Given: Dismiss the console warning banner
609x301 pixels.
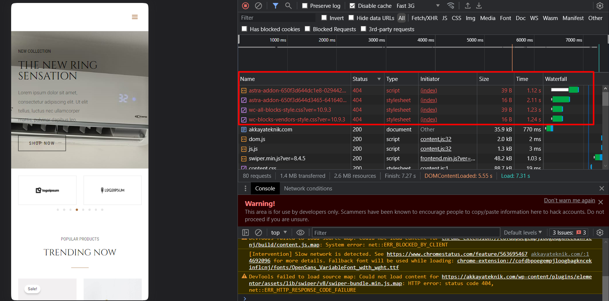Looking at the screenshot, I should click(x=600, y=202).
